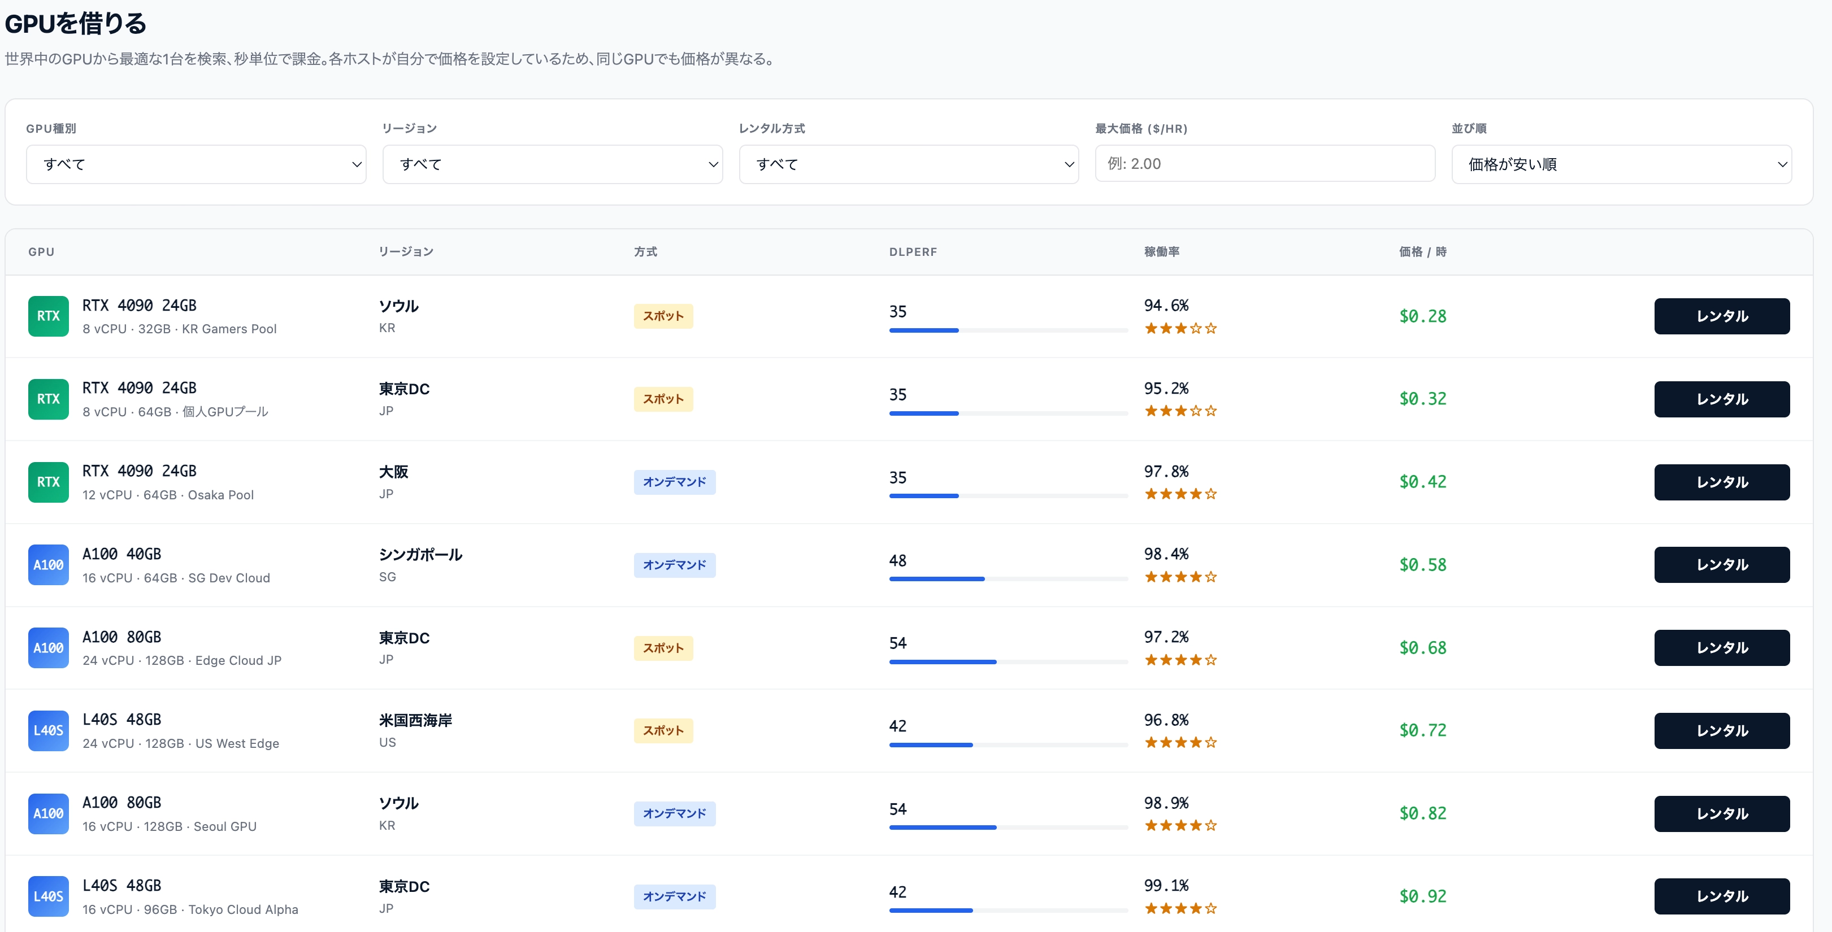Open the リージョン filter dropdown
Image resolution: width=1832 pixels, height=932 pixels.
coord(553,164)
